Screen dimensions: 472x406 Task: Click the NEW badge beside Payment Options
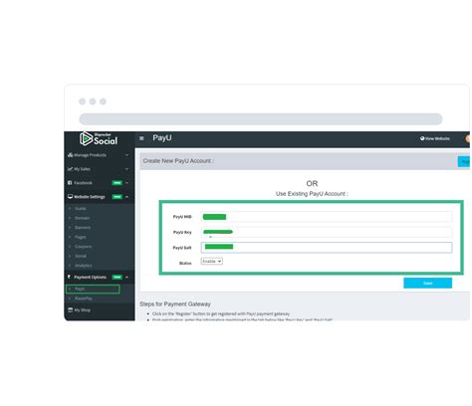pos(118,277)
